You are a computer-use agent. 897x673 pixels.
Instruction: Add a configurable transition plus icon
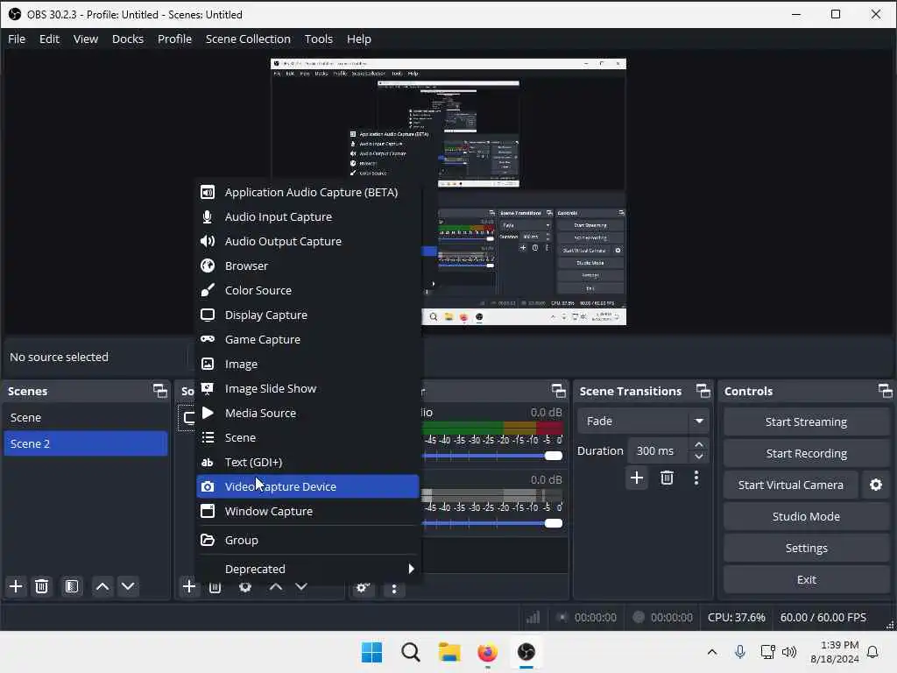(x=637, y=478)
